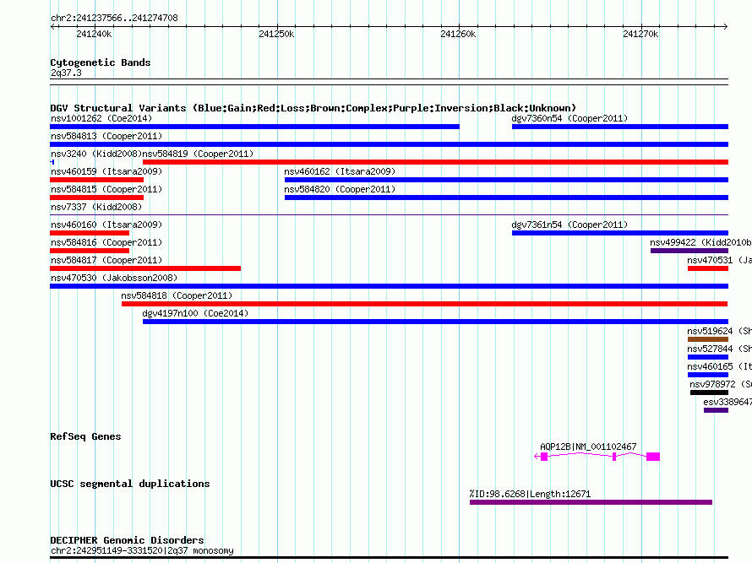This screenshot has height=563, width=752.
Task: Click the nsv584818 (Cooper2011) variant label
Action: coord(177,295)
